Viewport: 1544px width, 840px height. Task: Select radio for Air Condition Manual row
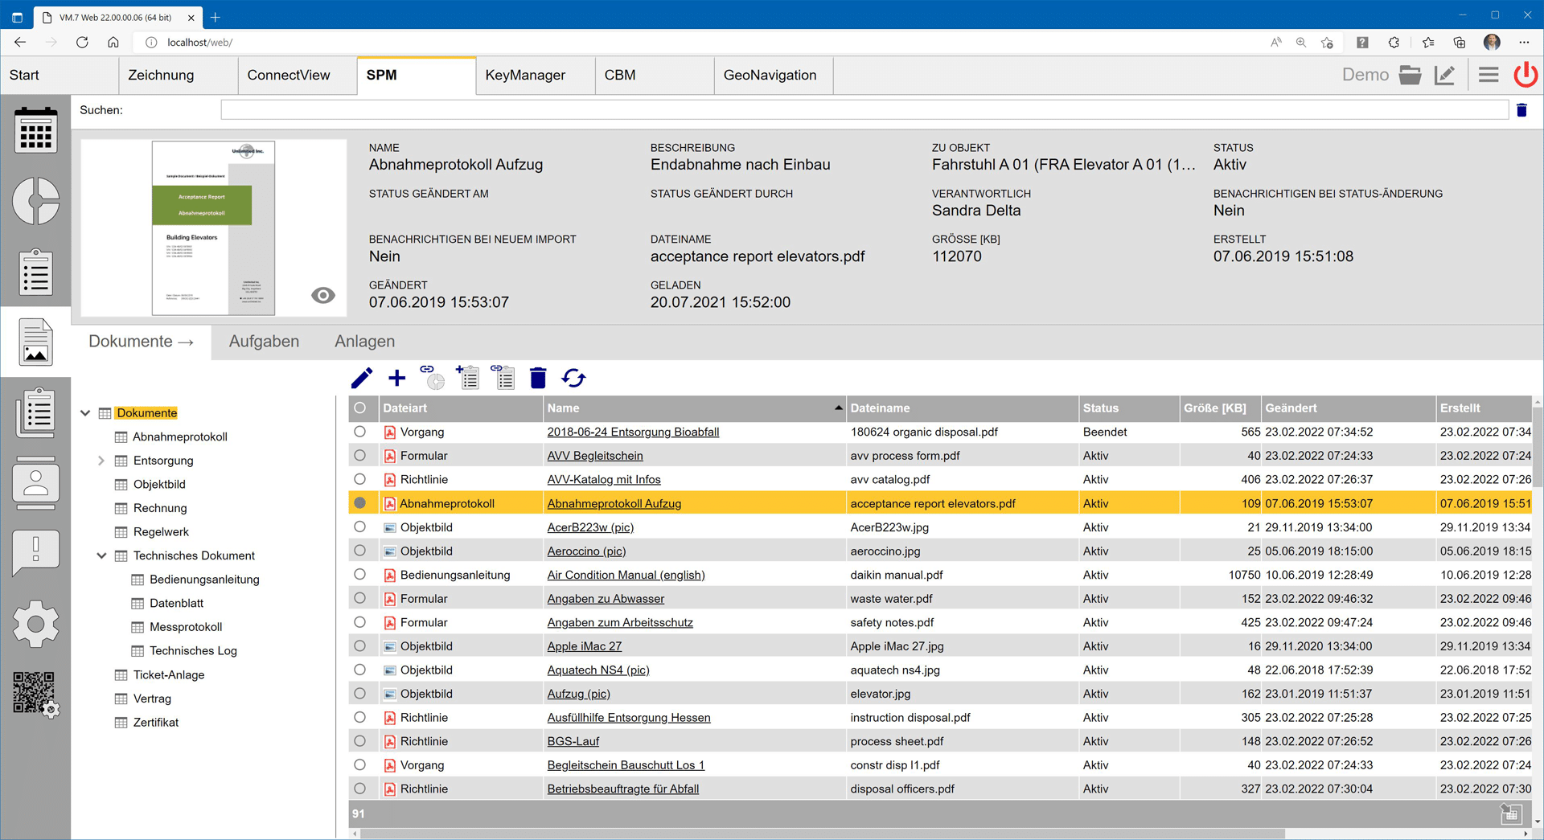tap(359, 574)
